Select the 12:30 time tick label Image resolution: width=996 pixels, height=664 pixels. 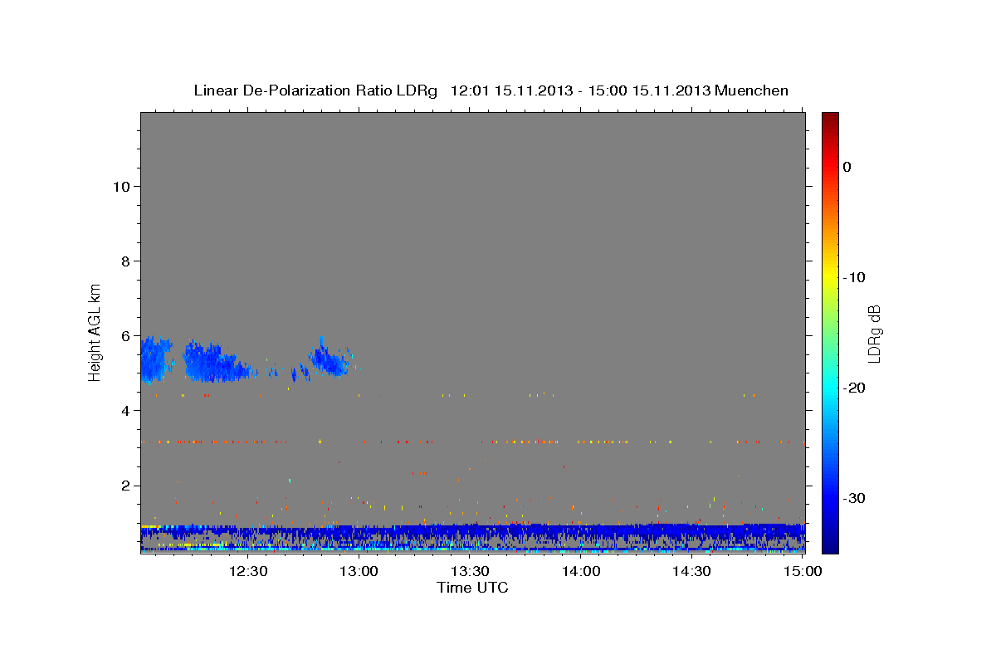coord(247,571)
